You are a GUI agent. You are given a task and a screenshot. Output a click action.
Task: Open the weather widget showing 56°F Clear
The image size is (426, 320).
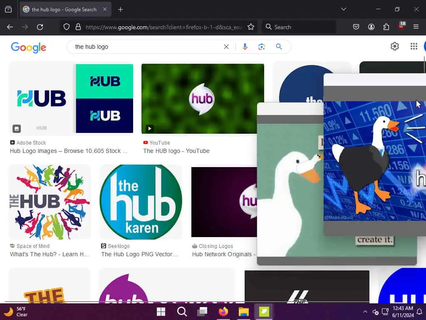(x=16, y=312)
